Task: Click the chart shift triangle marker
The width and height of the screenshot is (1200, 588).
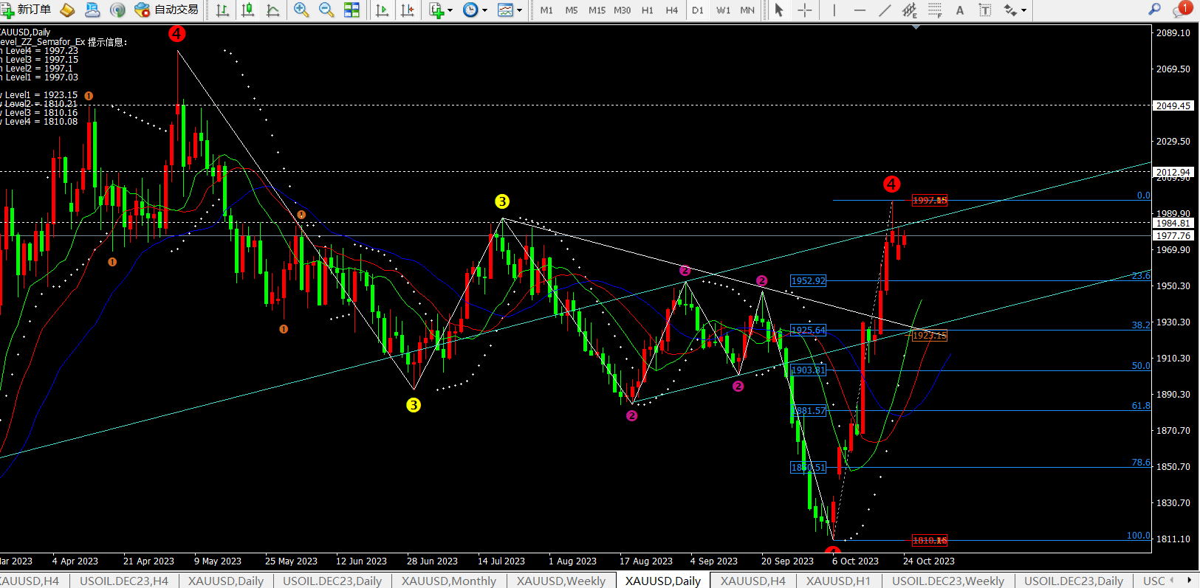Action: [x=916, y=27]
